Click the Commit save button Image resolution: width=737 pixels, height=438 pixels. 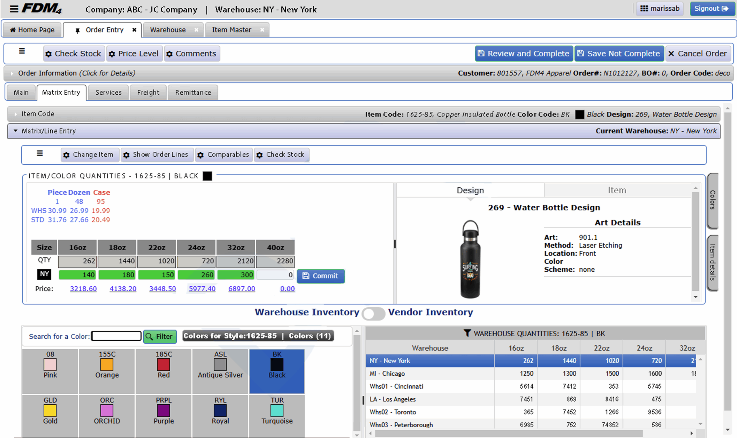(x=320, y=276)
